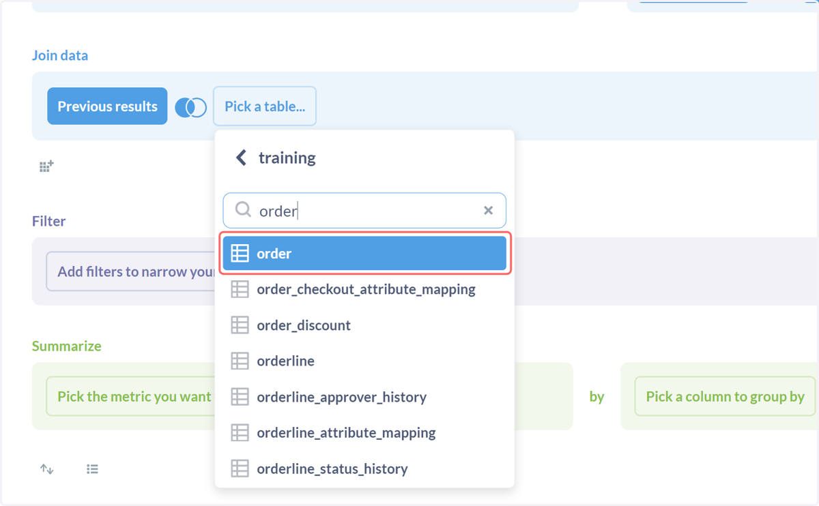Screen dimensions: 819x506
Task: Click Pick a column to group by
Action: 725,396
